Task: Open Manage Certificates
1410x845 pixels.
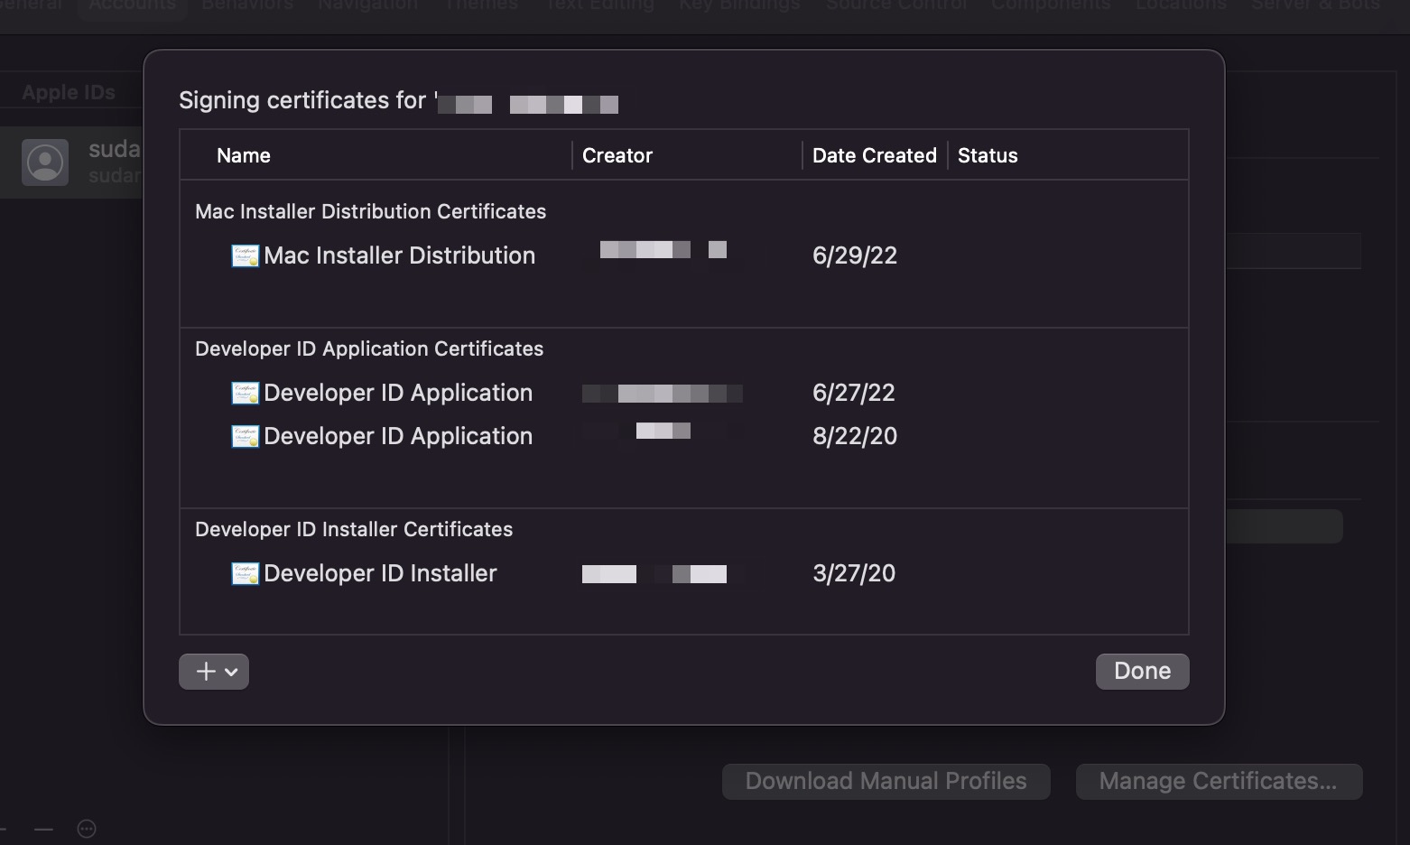Action: 1219,780
